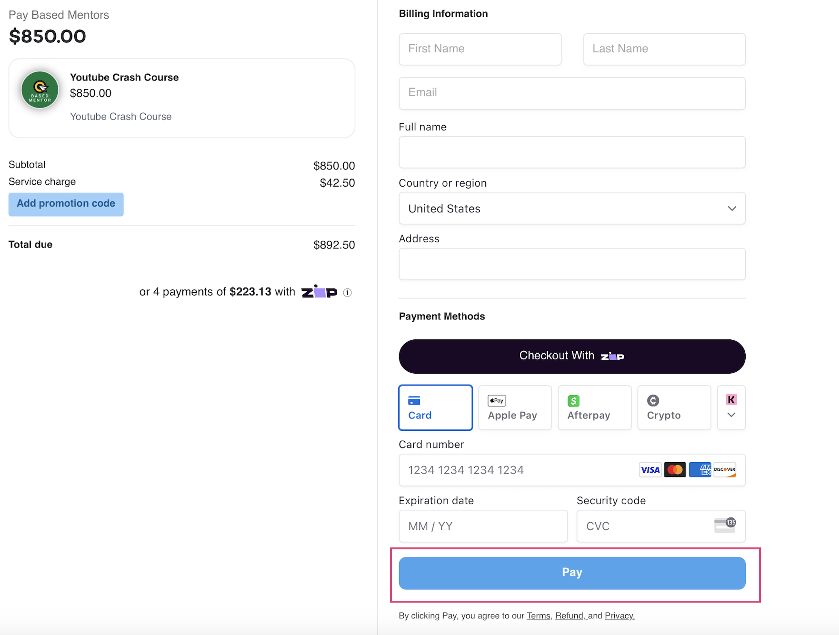This screenshot has width=839, height=635.
Task: Click the CVC card hint icon
Action: [725, 526]
